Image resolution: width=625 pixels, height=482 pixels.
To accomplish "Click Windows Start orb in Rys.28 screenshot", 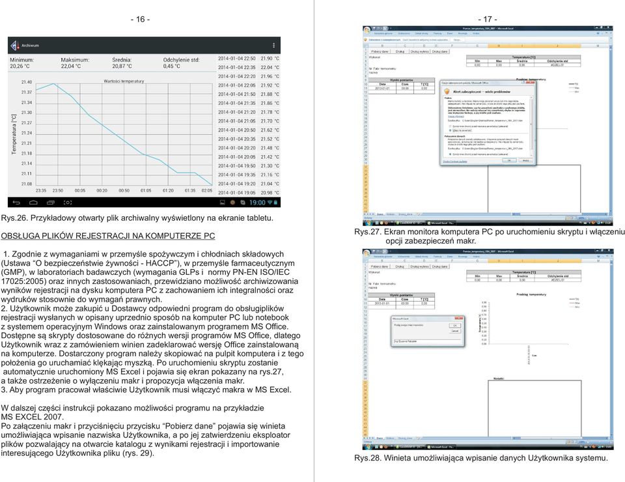I will pyautogui.click(x=368, y=447).
